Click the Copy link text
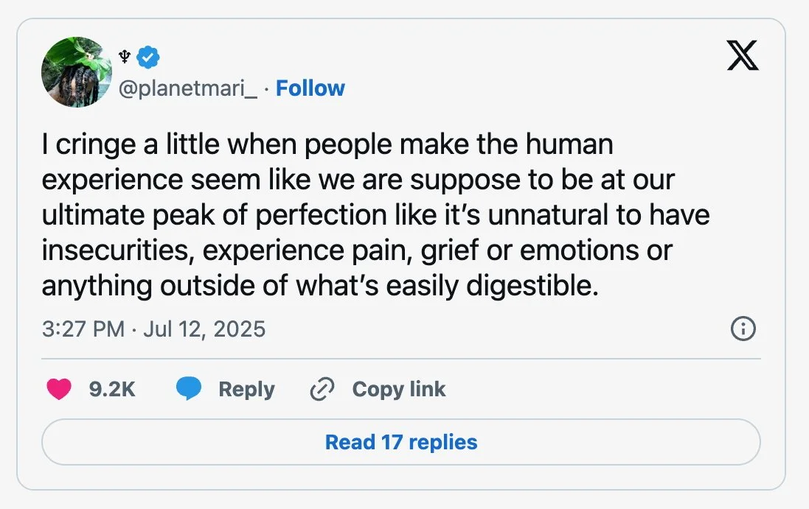 [x=399, y=389]
